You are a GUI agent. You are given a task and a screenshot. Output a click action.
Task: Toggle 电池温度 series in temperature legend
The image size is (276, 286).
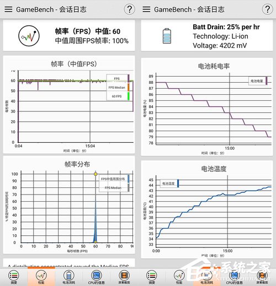[169, 184]
